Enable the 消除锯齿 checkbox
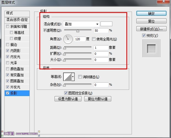 (x=80, y=77)
